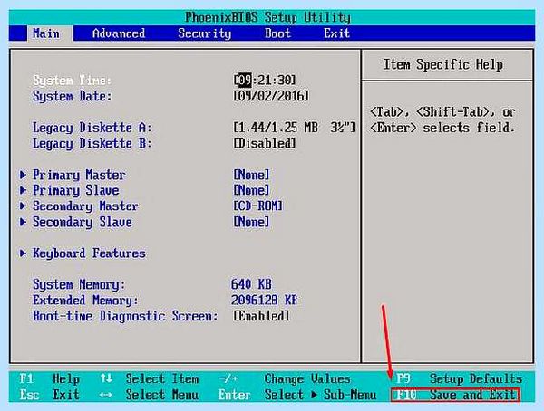Screen dimensions: 544x411
Task: Click Boot-time Diagnostic Screen label
Action: pyautogui.click(x=125, y=316)
